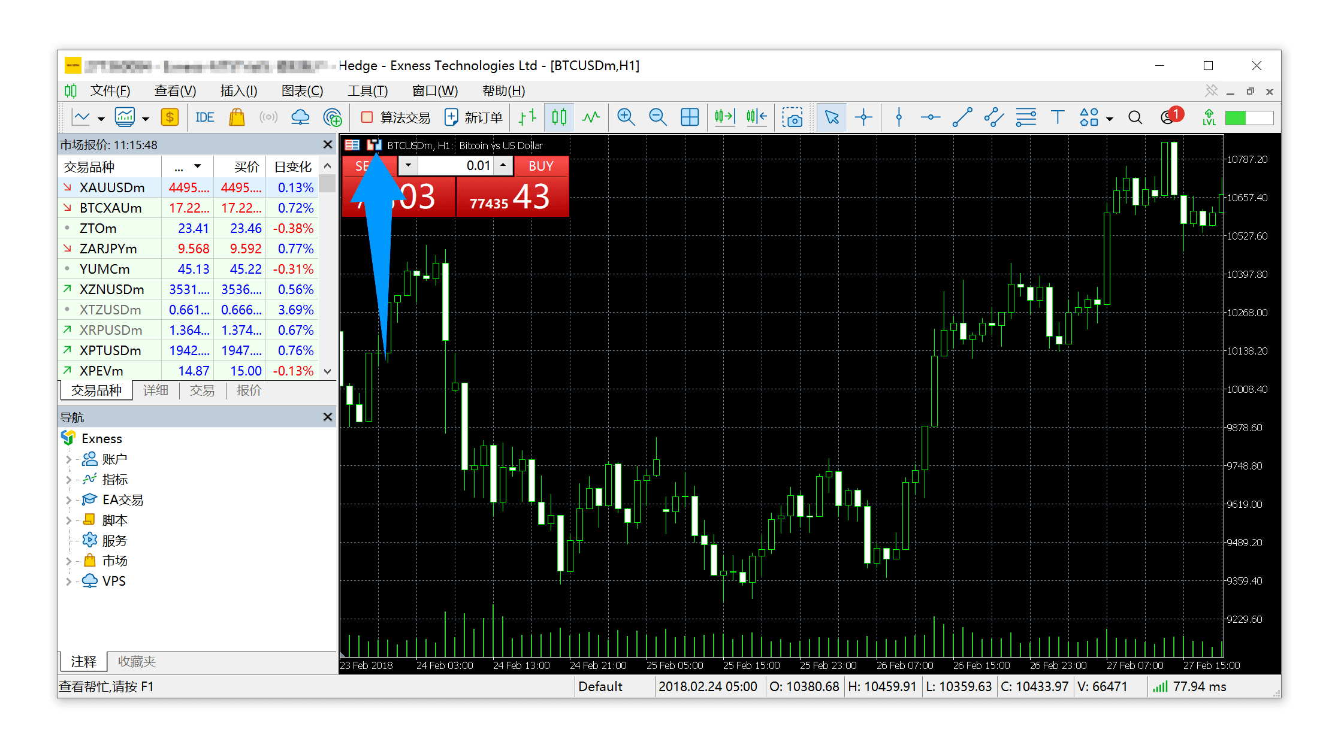Select the Fibonacci retracement tool
Viewport: 1341px width, 754px height.
[x=1026, y=117]
